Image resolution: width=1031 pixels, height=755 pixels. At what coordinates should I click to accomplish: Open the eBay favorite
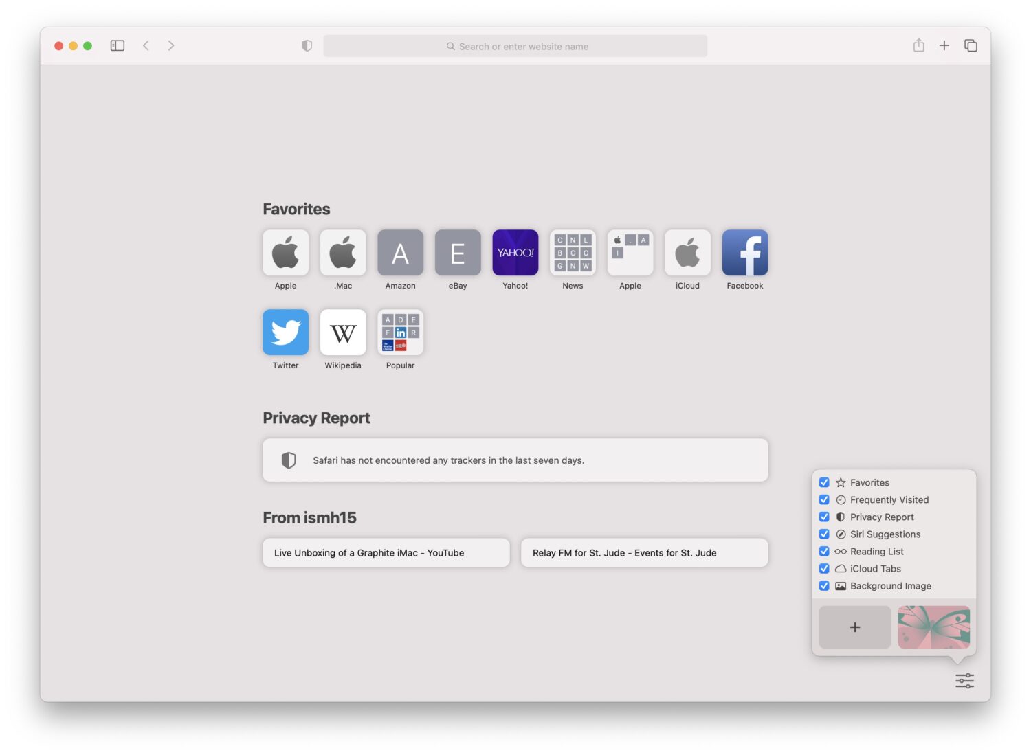[x=458, y=253]
